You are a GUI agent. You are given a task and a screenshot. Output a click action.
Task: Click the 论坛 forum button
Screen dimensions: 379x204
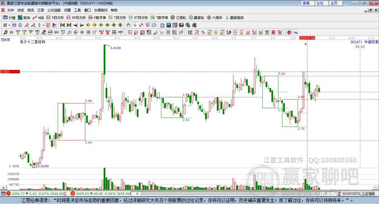click(320, 3)
